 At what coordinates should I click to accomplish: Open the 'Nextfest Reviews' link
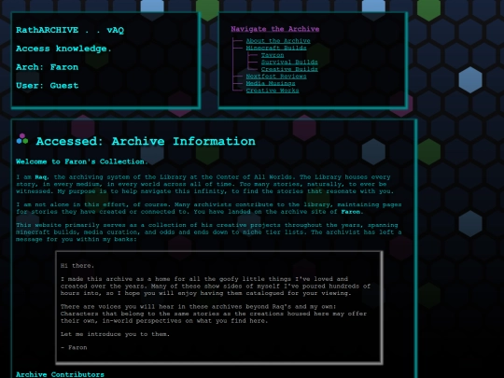pyautogui.click(x=276, y=77)
